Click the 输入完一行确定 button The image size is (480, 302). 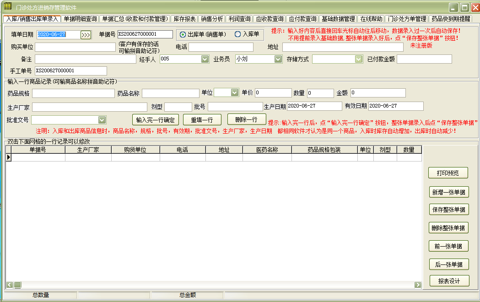155,120
